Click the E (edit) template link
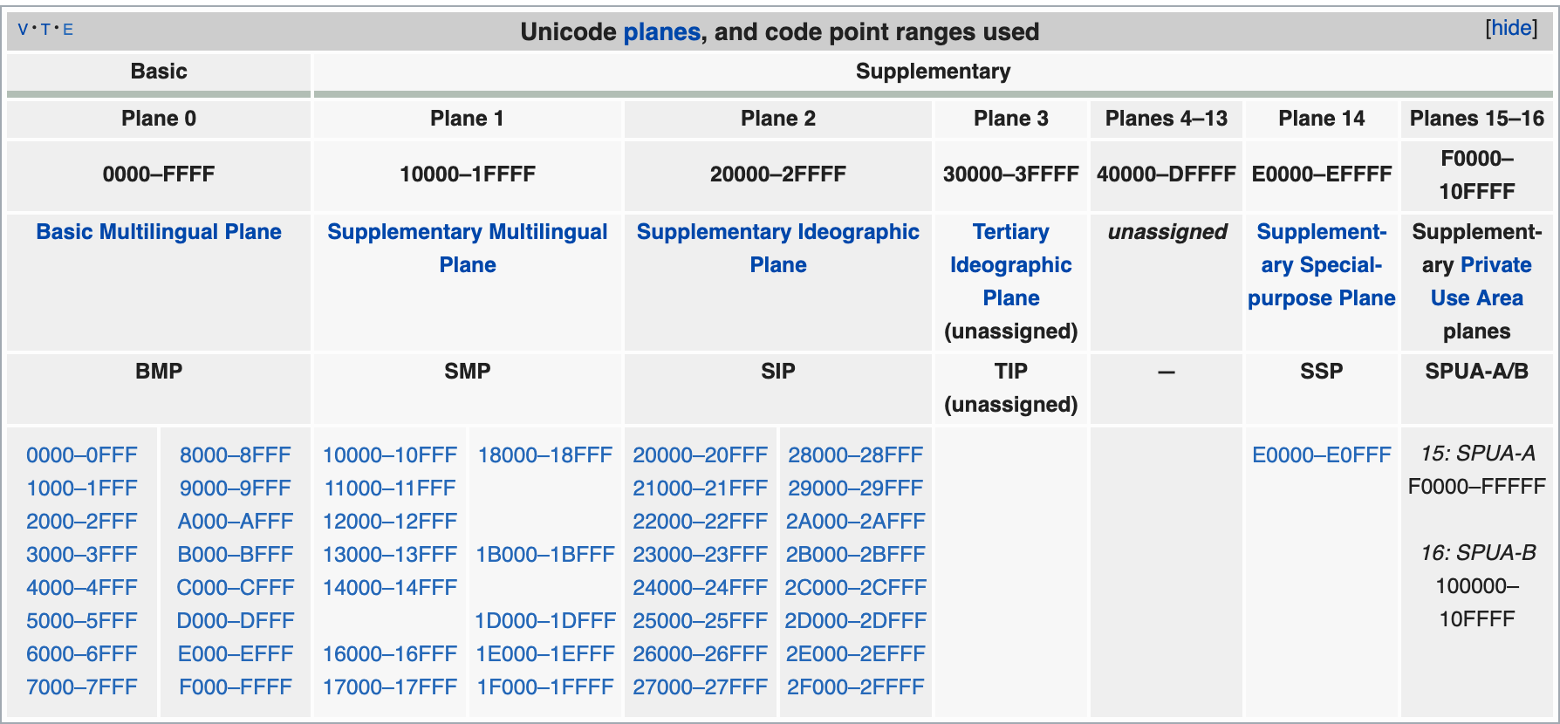The image size is (1560, 724). tap(68, 30)
